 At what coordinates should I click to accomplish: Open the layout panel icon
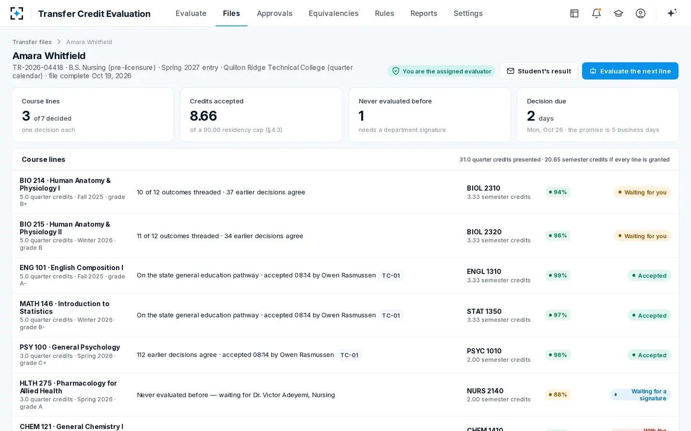[574, 13]
